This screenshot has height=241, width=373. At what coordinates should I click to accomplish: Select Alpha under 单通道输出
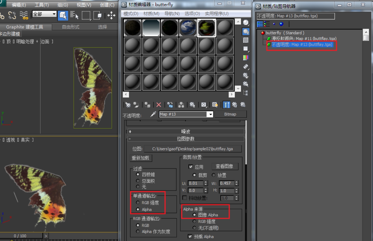click(x=138, y=209)
